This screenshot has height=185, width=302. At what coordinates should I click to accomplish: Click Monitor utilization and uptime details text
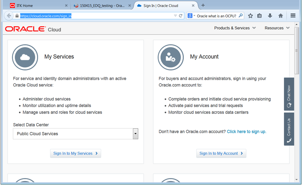pos(57,105)
